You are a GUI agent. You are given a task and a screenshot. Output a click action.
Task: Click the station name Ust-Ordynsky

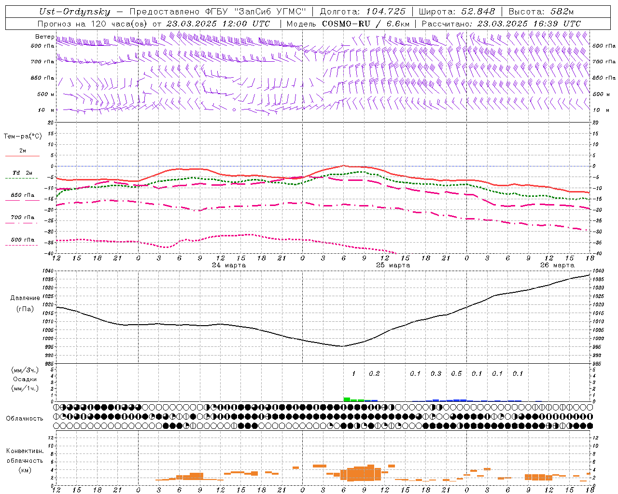75,12
